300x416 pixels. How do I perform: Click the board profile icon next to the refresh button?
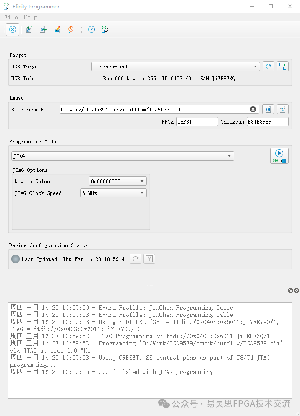(x=283, y=66)
